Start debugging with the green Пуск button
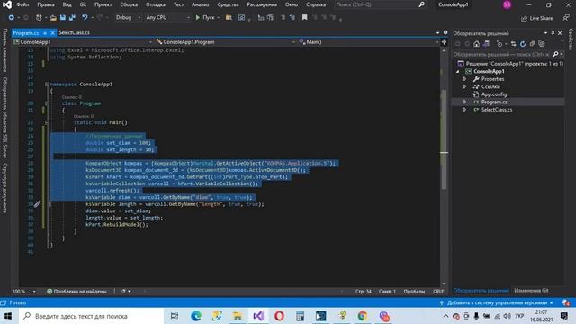 pyautogui.click(x=205, y=17)
